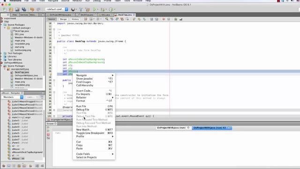Click the Last Edit editor toolbar icon
This screenshot has width=300, height=169.
[85, 19]
